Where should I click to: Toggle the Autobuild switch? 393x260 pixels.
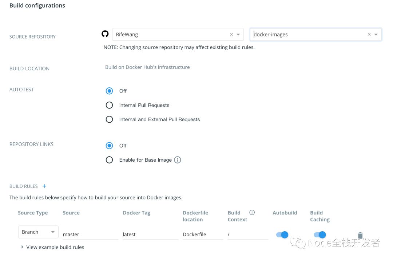282,235
